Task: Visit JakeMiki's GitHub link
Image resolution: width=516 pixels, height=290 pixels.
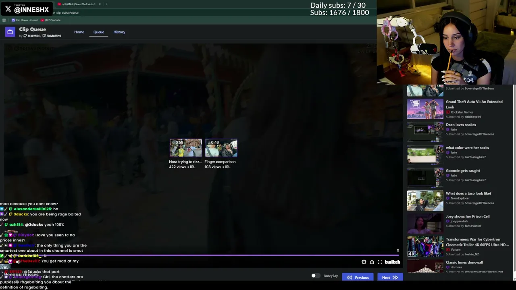Action: 31,36
